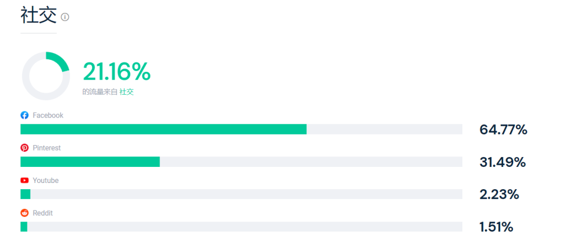Click the Facebook logo icon
The image size is (561, 249).
tap(24, 115)
